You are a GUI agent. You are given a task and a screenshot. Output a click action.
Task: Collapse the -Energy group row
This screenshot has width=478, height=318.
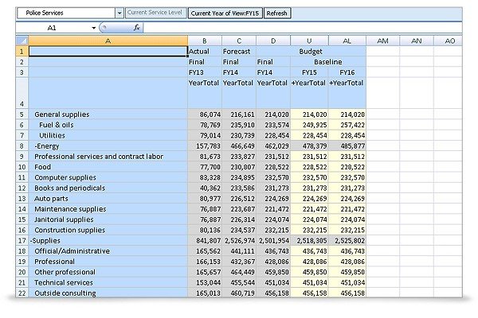[x=47, y=146]
